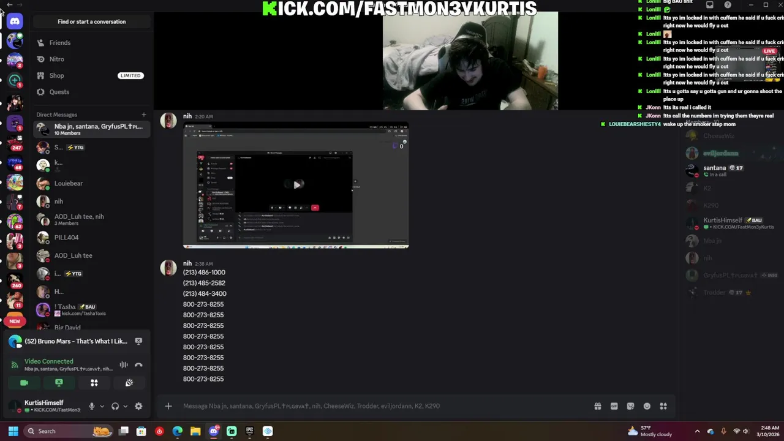784x441 pixels.
Task: Open Nitro page
Action: pos(92,59)
